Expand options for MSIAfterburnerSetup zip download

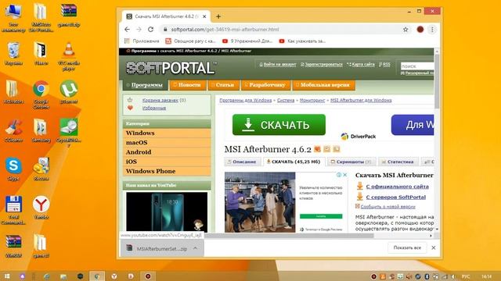pyautogui.click(x=195, y=248)
